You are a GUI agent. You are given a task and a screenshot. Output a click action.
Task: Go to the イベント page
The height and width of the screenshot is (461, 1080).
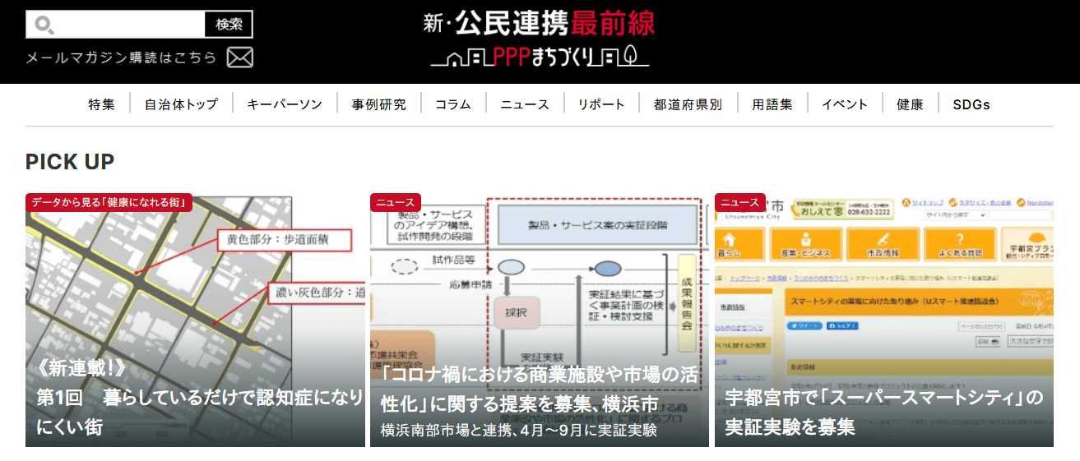(x=844, y=104)
